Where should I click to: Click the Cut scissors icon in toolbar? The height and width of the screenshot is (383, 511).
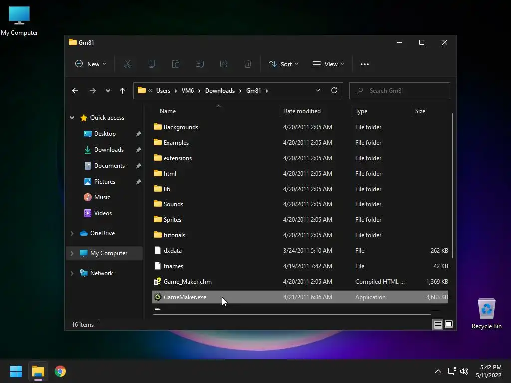[x=128, y=64]
